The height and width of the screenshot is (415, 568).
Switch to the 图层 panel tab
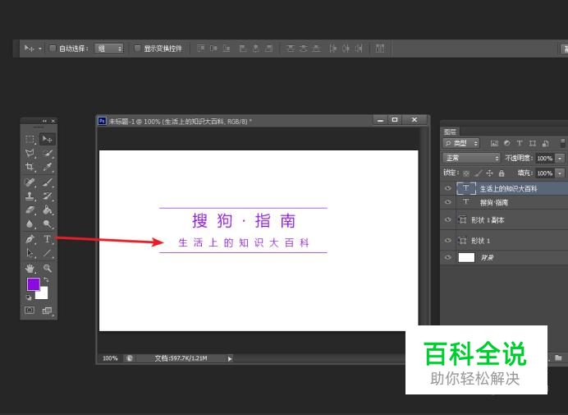[x=451, y=131]
